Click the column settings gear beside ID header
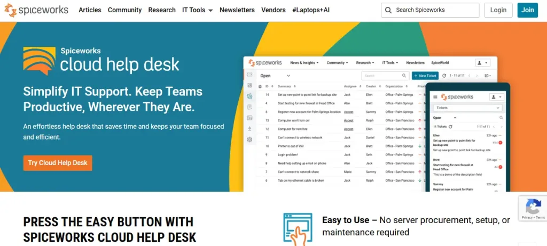This screenshot has width=547, height=246. (260, 86)
